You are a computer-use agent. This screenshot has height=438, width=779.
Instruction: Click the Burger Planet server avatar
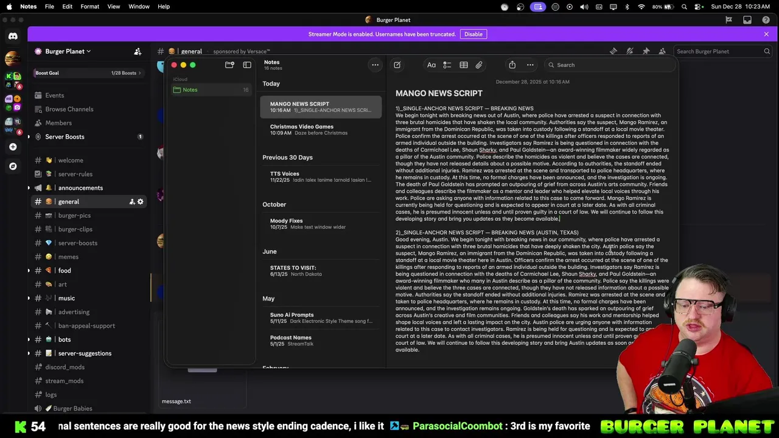click(12, 59)
